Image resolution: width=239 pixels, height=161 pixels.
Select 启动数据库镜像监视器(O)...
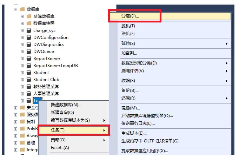point(170,116)
